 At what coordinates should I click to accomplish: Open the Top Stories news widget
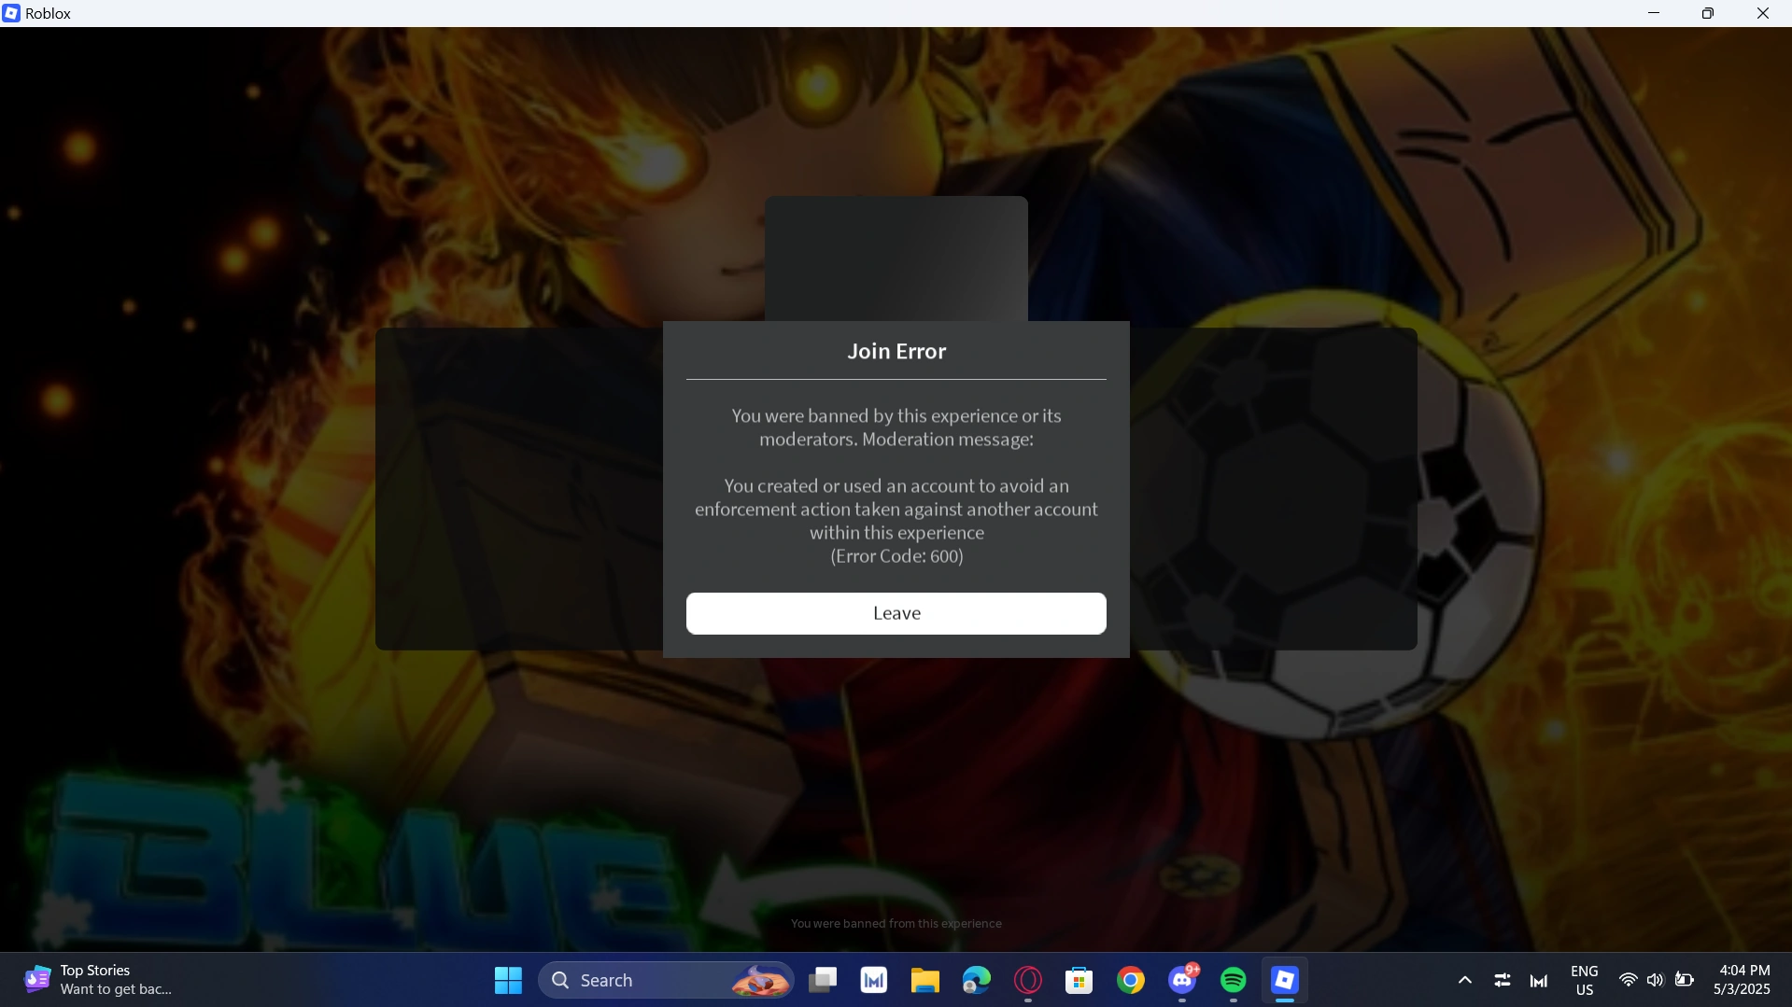(x=93, y=980)
